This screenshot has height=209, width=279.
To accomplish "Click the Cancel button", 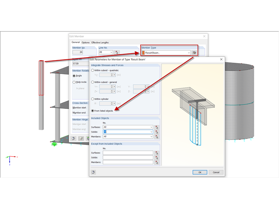I will click(x=216, y=172).
